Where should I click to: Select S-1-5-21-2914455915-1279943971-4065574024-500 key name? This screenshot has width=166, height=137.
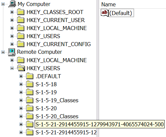(100, 124)
